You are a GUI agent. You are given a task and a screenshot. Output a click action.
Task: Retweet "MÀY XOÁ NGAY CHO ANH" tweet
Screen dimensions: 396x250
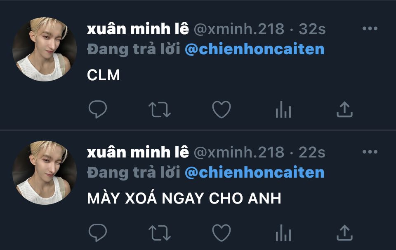pos(160,233)
